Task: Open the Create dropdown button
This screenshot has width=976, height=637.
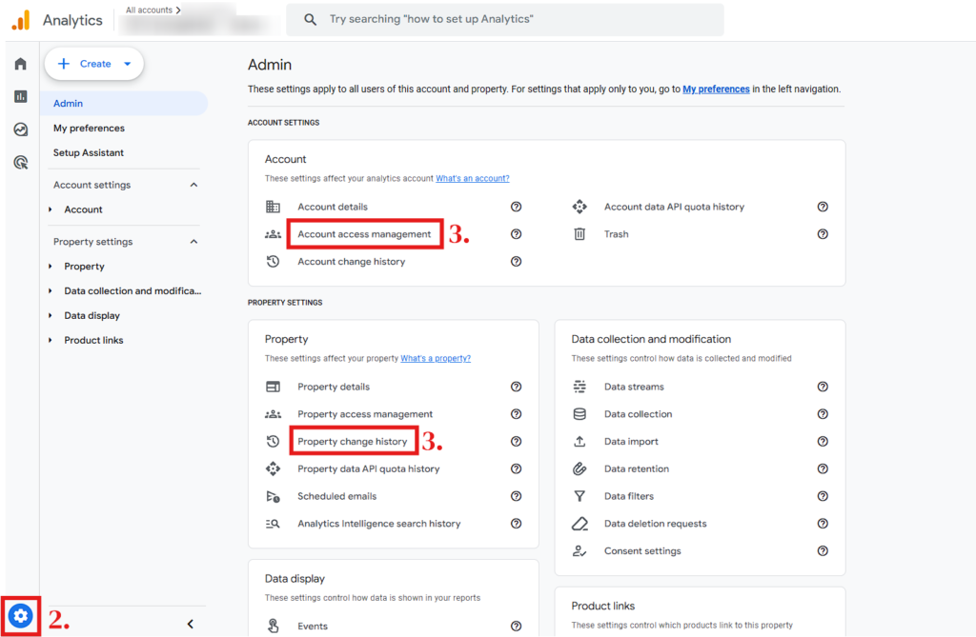Action: (x=94, y=64)
